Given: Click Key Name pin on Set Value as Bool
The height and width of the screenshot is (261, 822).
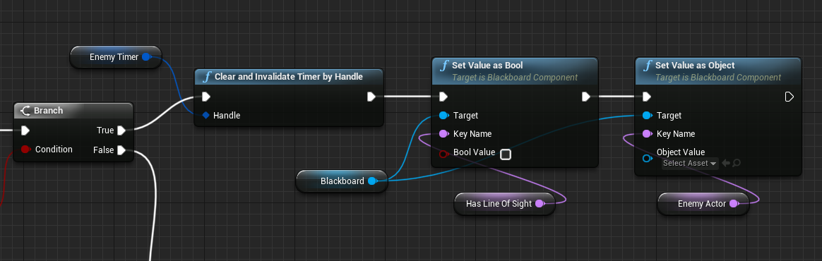Looking at the screenshot, I should pyautogui.click(x=443, y=133).
